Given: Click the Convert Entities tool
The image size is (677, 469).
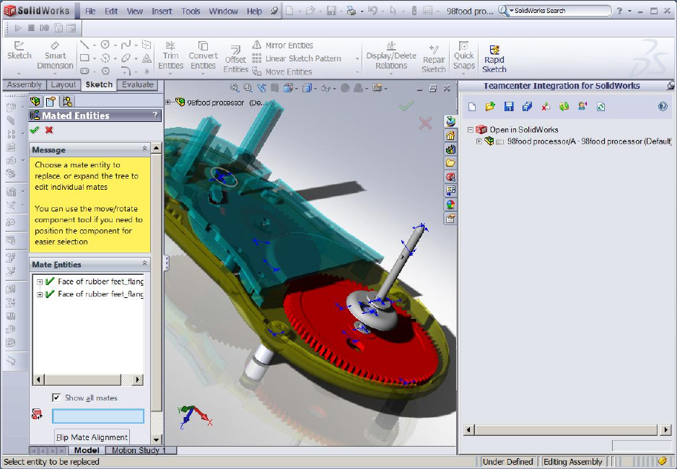Looking at the screenshot, I should (203, 56).
